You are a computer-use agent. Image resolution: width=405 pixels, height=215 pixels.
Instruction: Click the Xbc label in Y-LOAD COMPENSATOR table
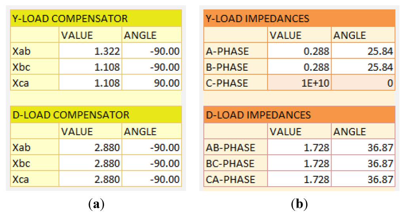pos(35,67)
